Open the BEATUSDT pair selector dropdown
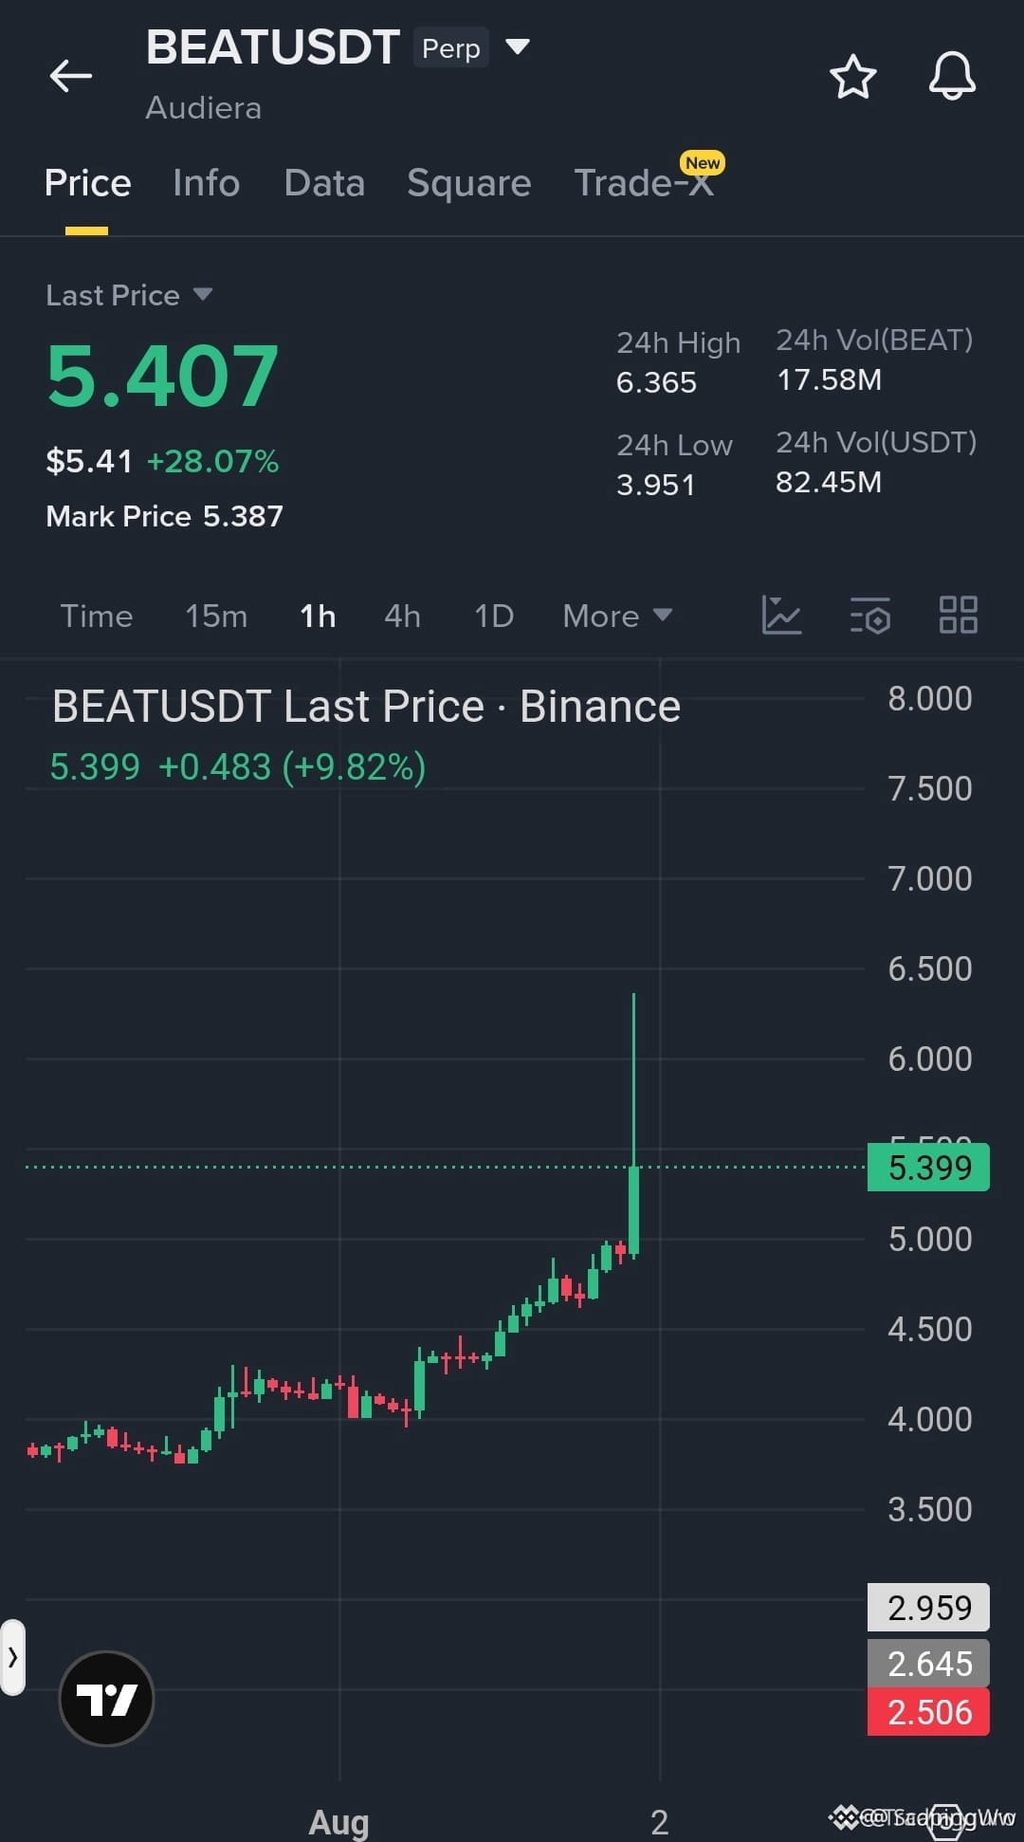This screenshot has width=1024, height=1842. coord(517,46)
